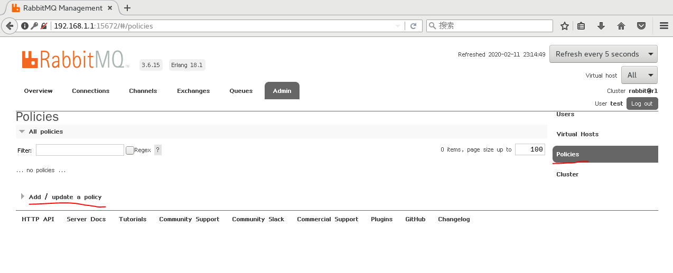Click the key icon in the address bar
The width and height of the screenshot is (673, 273).
34,26
